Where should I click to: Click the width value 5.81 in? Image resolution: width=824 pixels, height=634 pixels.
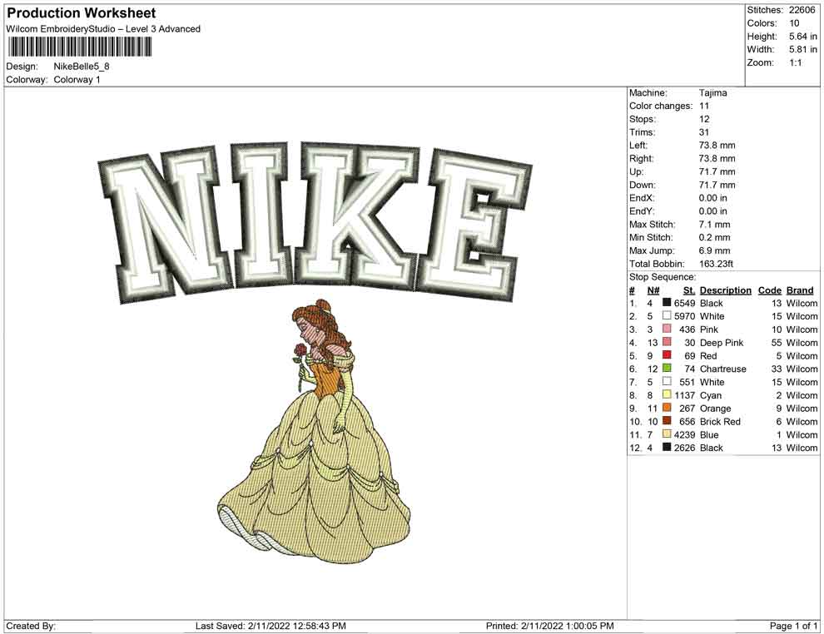(x=803, y=49)
